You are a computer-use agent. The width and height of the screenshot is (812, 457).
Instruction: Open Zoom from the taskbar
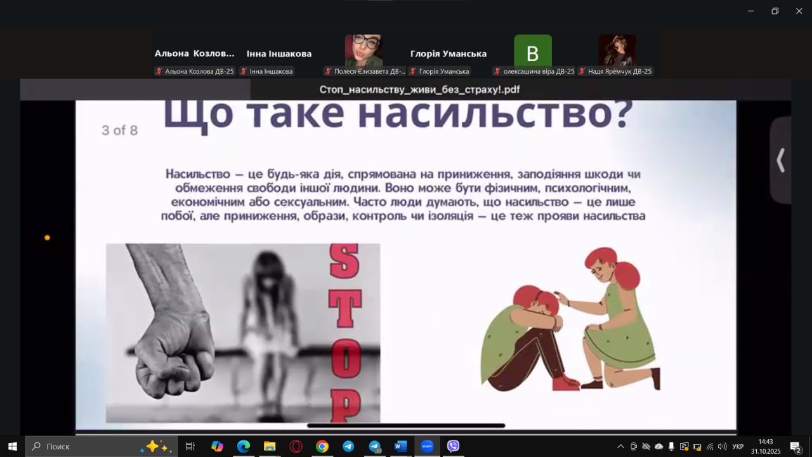[426, 446]
